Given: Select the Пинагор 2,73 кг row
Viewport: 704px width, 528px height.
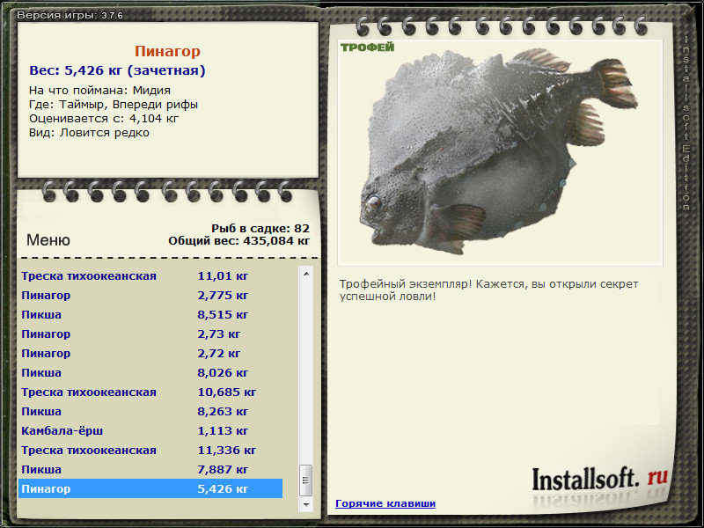Looking at the screenshot, I should 150,334.
